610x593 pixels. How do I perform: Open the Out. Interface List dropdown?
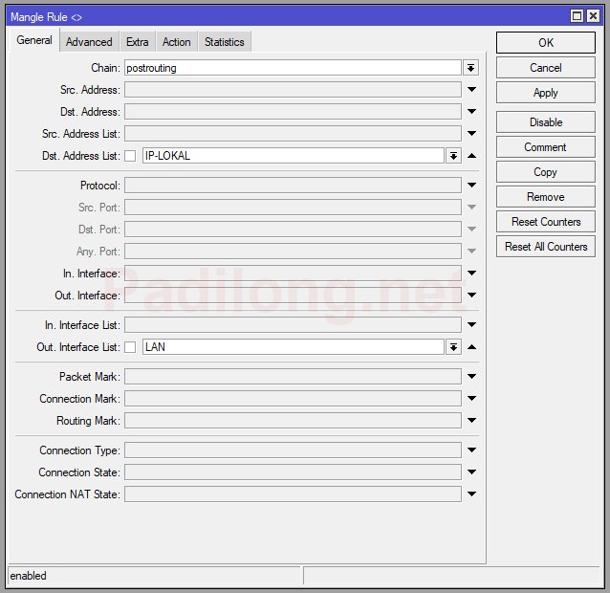click(x=453, y=347)
